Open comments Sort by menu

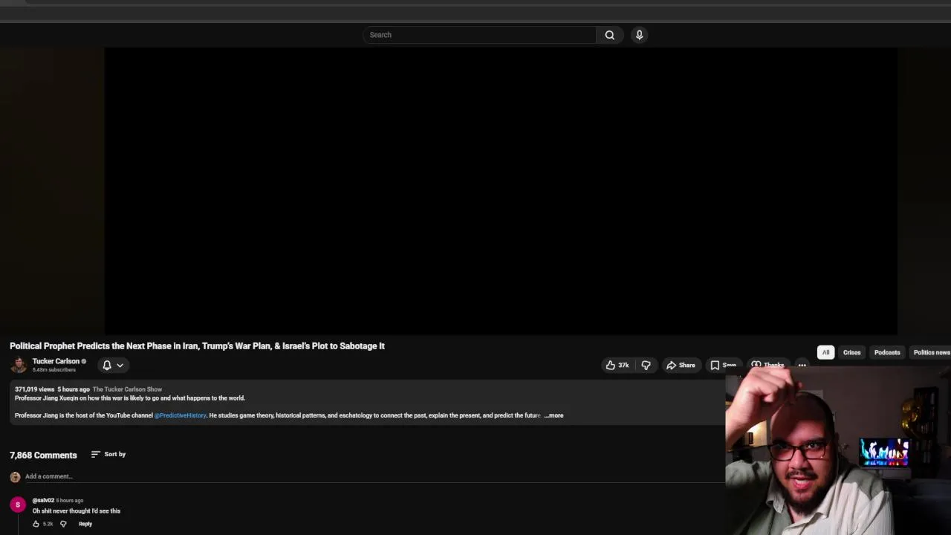[x=108, y=454]
